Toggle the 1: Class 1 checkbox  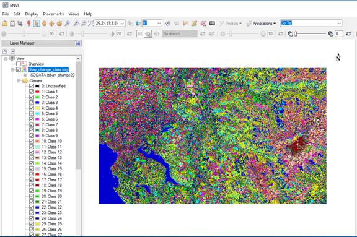coord(32,92)
